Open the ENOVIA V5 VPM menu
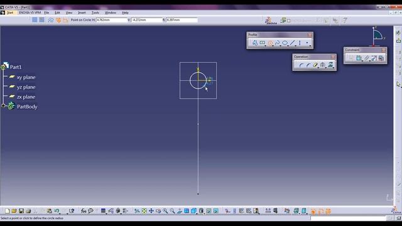Screen dimensions: 402x226 [30, 13]
